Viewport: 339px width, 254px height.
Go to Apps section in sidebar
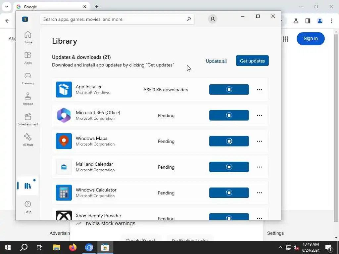28,58
